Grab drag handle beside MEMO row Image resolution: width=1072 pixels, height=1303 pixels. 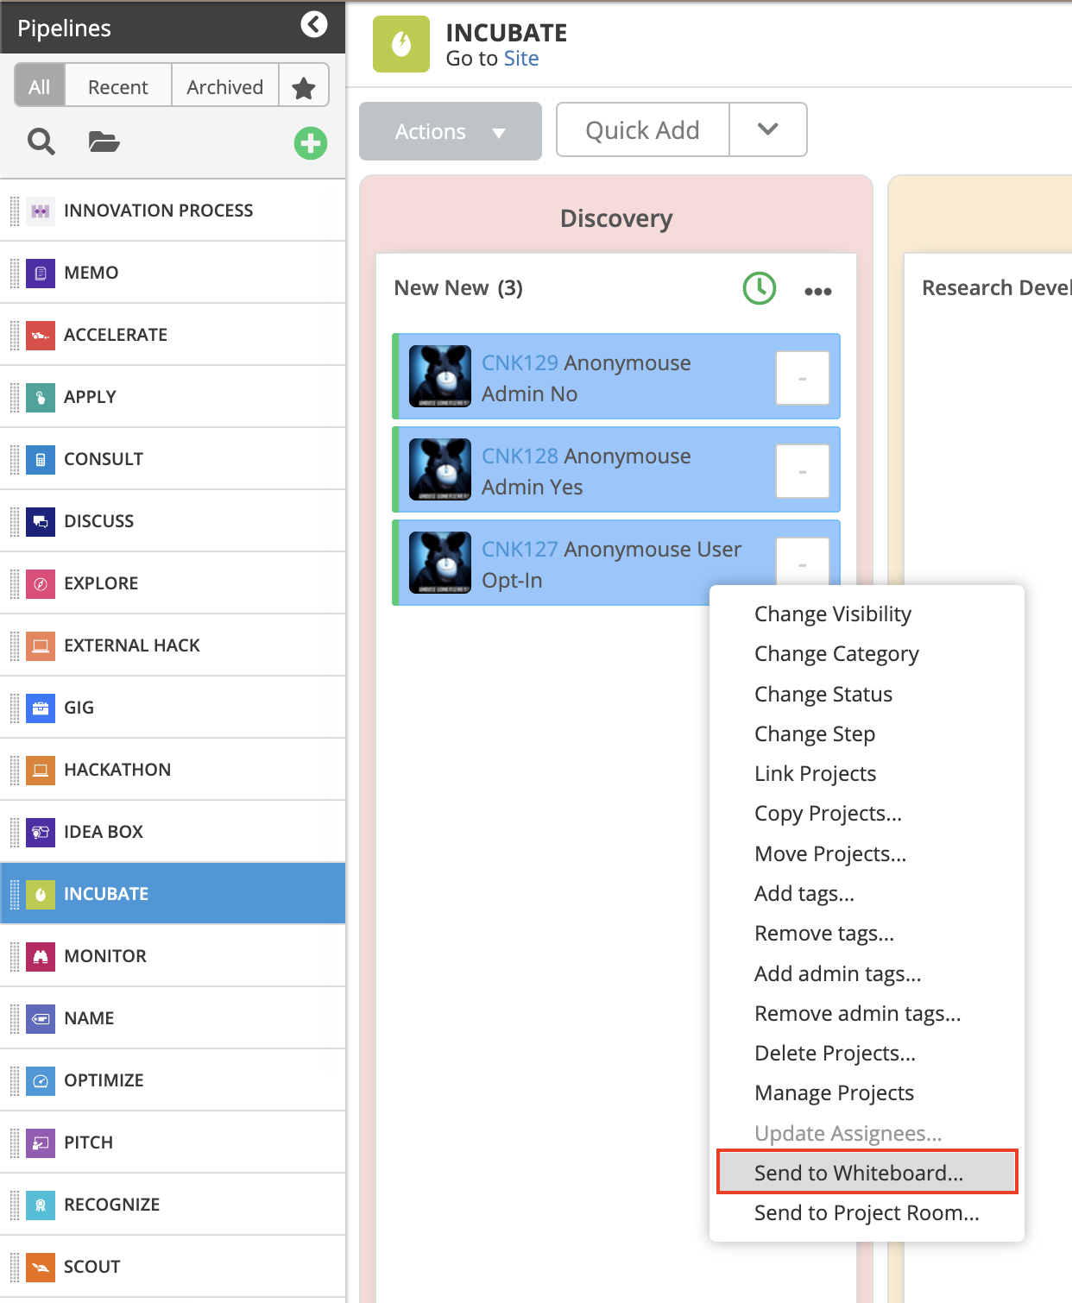tap(14, 273)
